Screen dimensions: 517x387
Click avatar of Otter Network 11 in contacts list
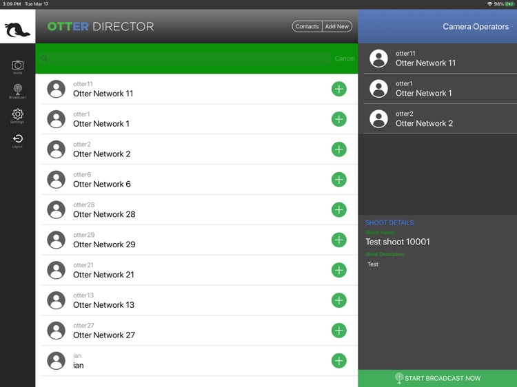(57, 89)
